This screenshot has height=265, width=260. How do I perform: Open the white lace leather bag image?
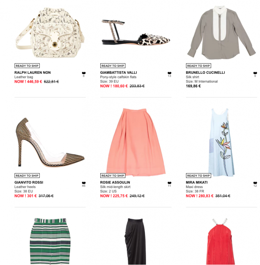[50, 33]
